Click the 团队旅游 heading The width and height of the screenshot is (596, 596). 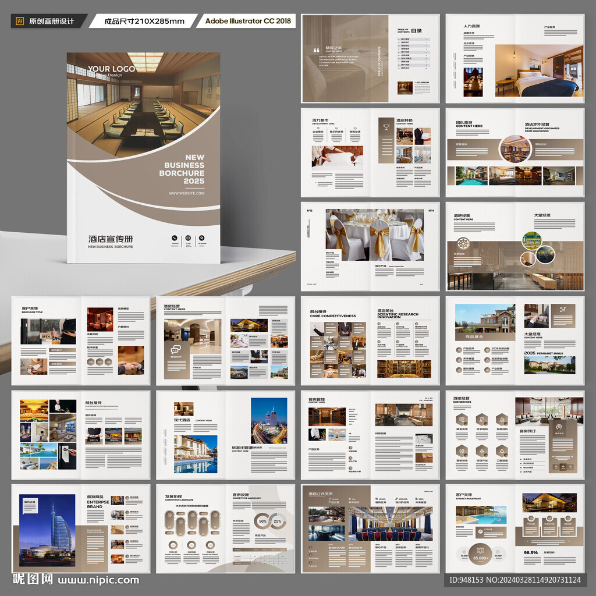point(464,123)
